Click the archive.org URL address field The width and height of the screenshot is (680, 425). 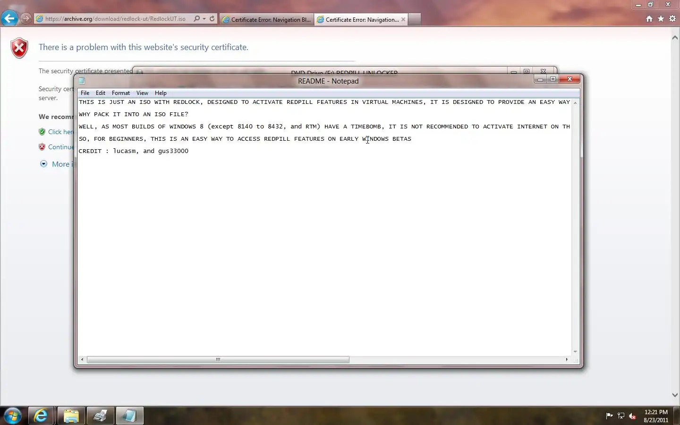pyautogui.click(x=115, y=19)
